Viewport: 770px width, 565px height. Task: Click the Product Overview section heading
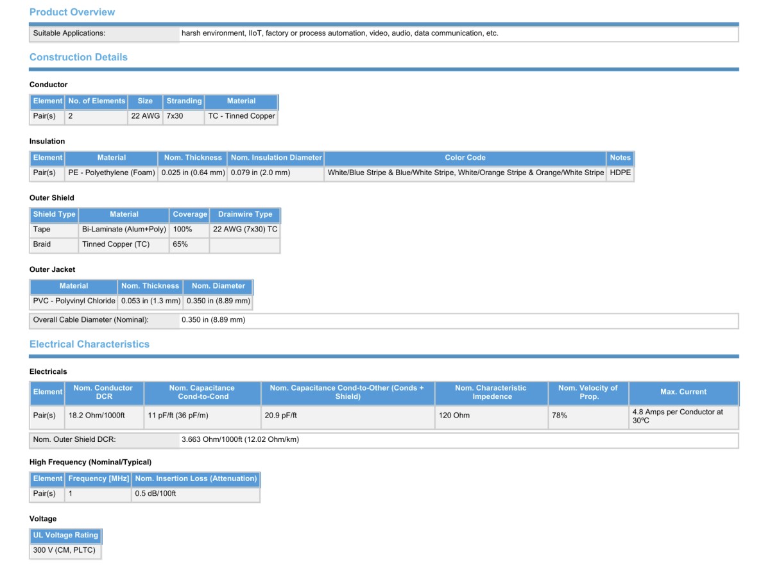(72, 12)
